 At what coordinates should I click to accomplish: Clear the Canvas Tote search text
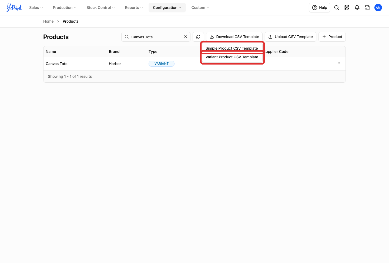tap(186, 37)
